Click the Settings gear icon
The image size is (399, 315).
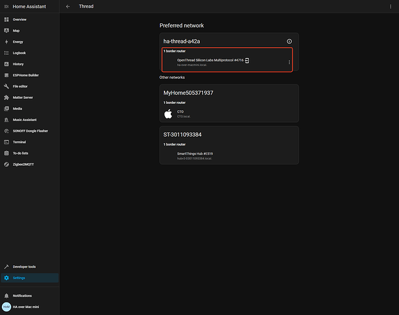6,278
